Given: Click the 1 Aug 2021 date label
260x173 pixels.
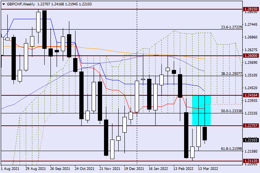Looking at the screenshot, I should (x=10, y=169).
